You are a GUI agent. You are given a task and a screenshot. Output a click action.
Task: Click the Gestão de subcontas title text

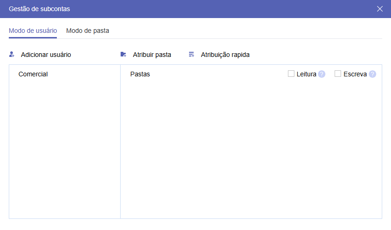(40, 9)
